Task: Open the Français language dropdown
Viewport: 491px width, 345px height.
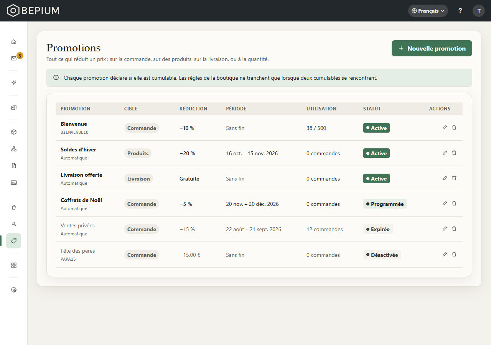Action: [x=428, y=11]
